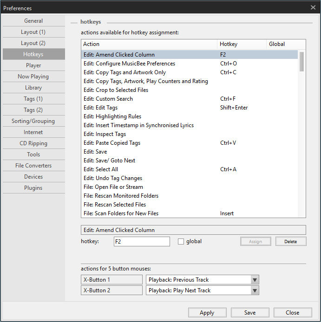Click the Apply button

click(207, 313)
